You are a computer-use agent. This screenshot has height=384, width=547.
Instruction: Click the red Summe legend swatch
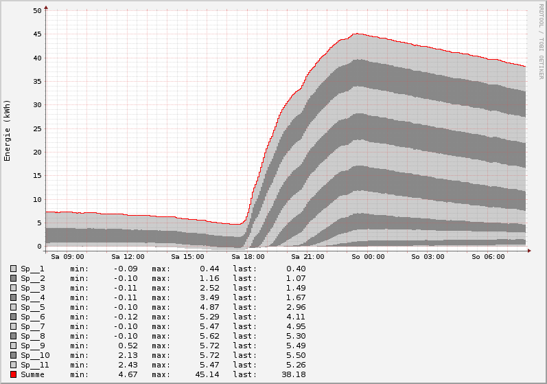(x=13, y=374)
